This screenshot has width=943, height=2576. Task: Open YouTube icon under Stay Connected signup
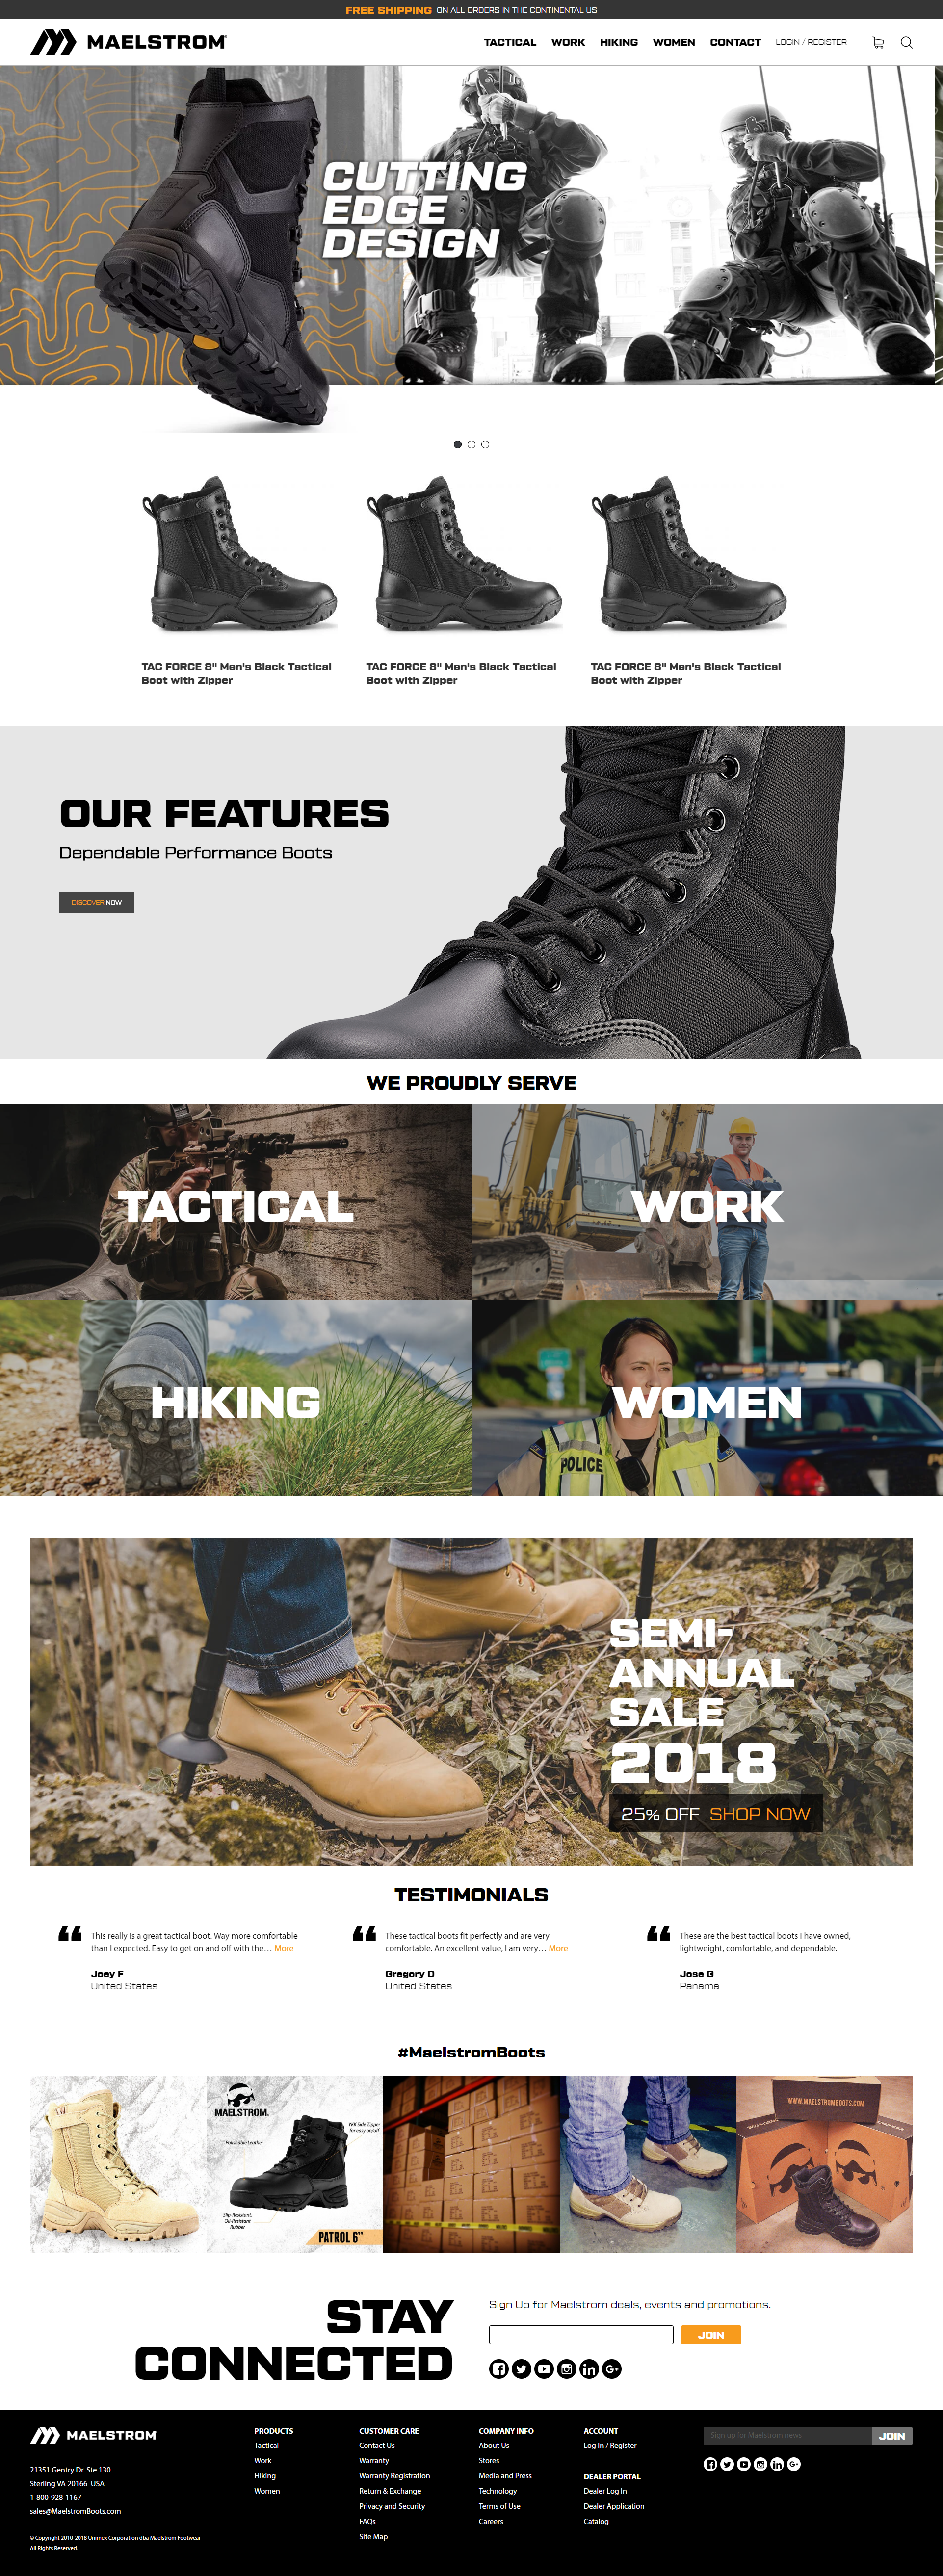pyautogui.click(x=544, y=2368)
